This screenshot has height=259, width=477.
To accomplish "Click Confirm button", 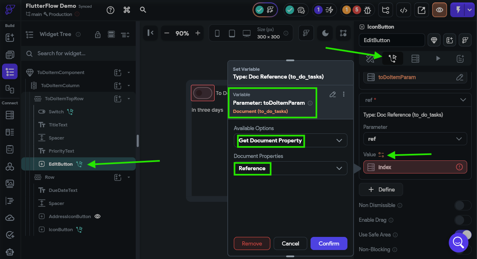I will (329, 243).
